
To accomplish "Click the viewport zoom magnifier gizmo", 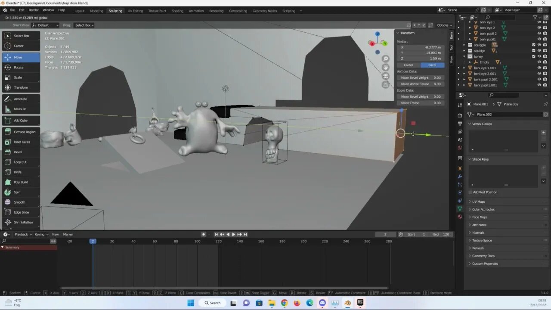I will 386,59.
